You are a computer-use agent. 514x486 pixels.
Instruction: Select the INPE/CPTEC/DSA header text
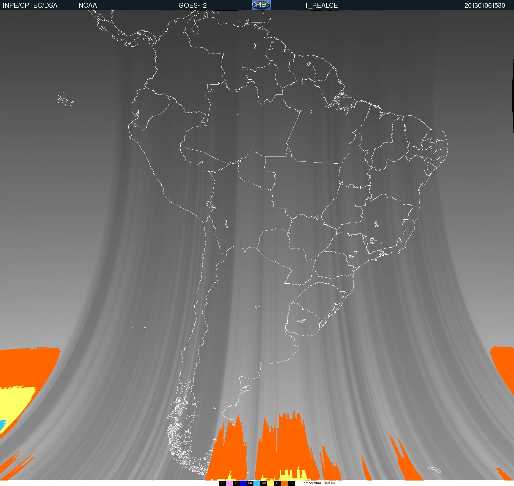[x=30, y=5]
